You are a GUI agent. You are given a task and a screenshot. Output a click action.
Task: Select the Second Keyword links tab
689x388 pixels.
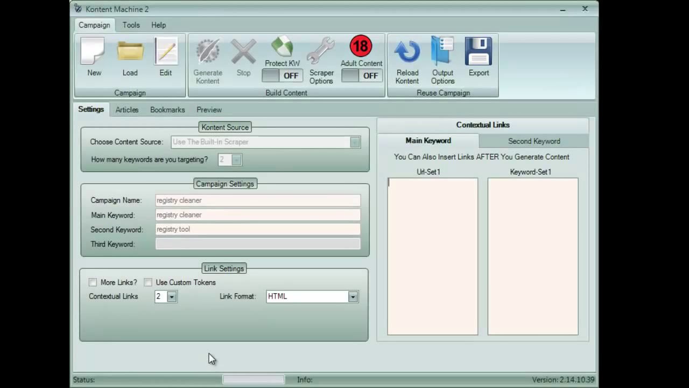(x=534, y=141)
